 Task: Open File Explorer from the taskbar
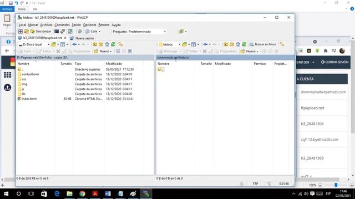69,193
